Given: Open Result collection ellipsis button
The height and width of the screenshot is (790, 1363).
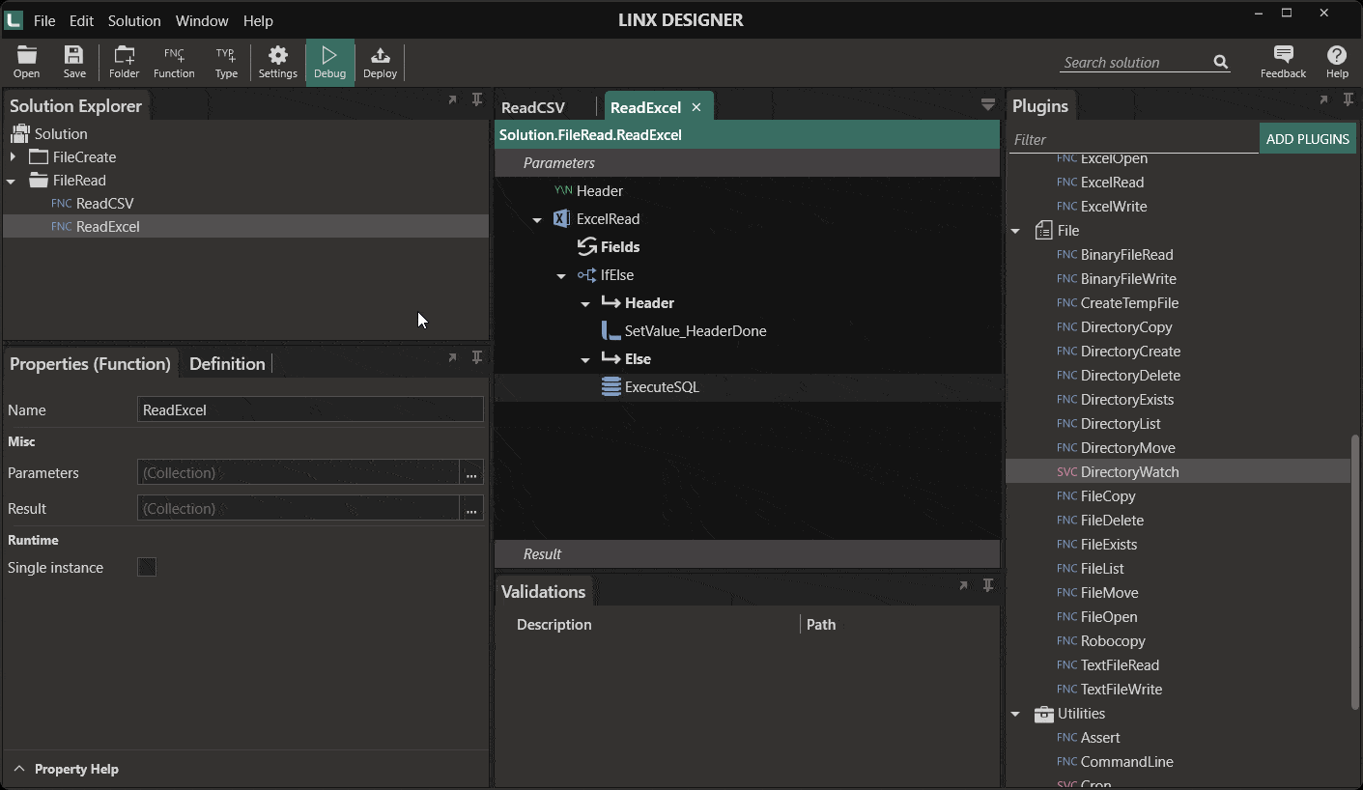Looking at the screenshot, I should [471, 508].
